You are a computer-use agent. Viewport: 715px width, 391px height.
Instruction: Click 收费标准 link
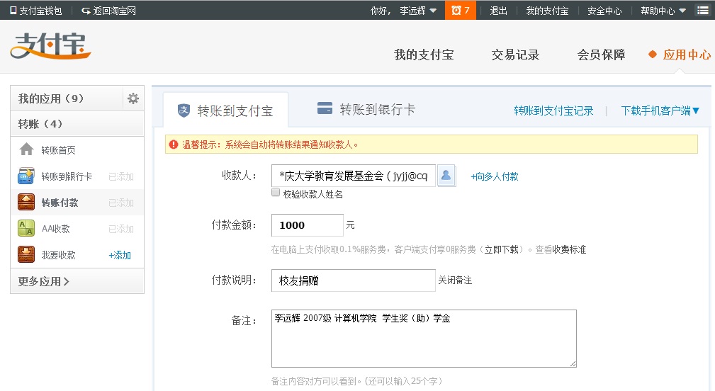[569, 249]
